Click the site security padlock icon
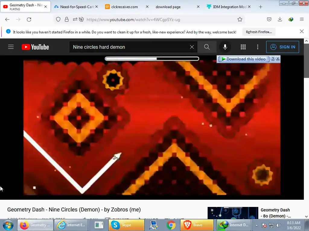Image resolution: width=309 pixels, height=231 pixels. click(x=67, y=20)
